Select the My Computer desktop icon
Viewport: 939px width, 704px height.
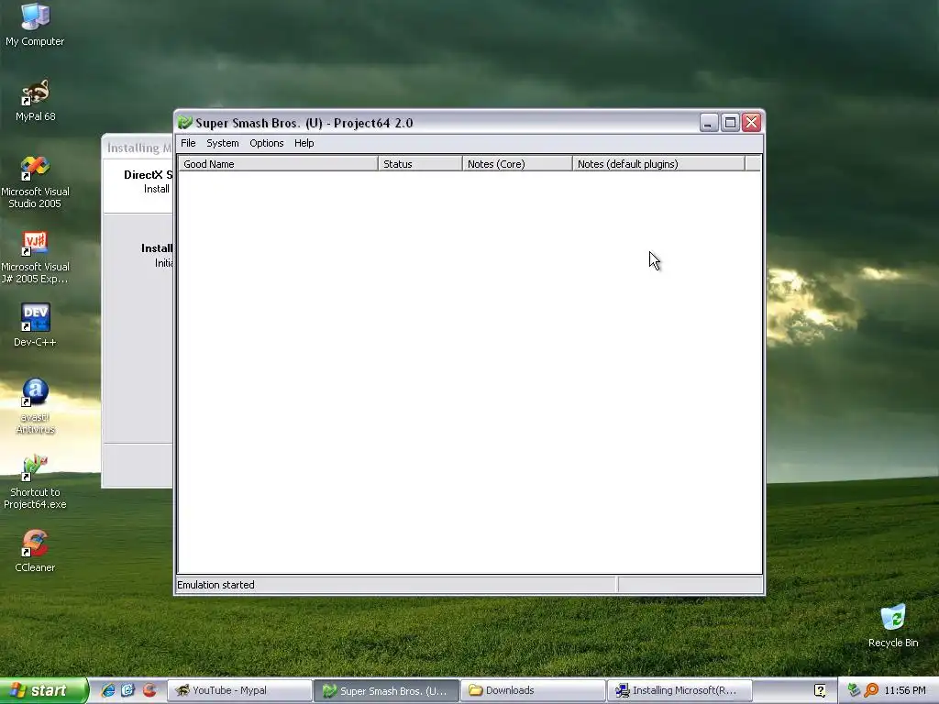pyautogui.click(x=35, y=25)
